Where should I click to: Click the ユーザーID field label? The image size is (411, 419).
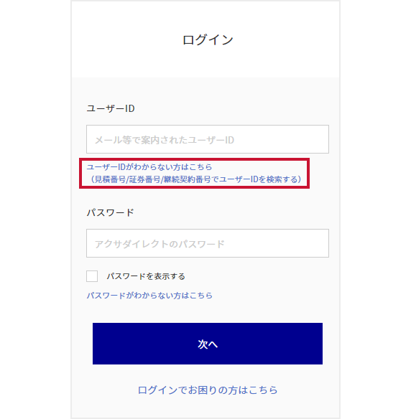111,108
